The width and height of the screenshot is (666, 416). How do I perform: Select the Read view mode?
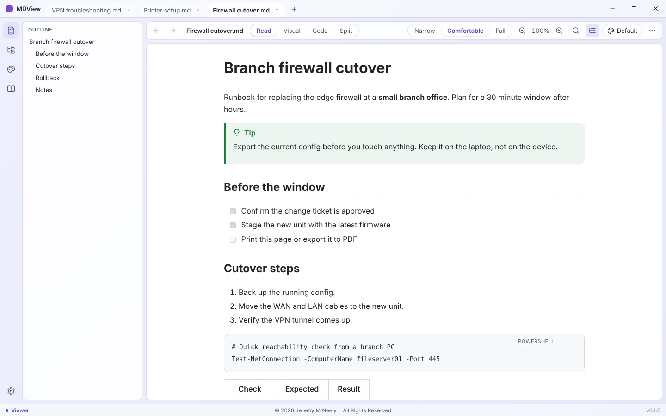264,31
